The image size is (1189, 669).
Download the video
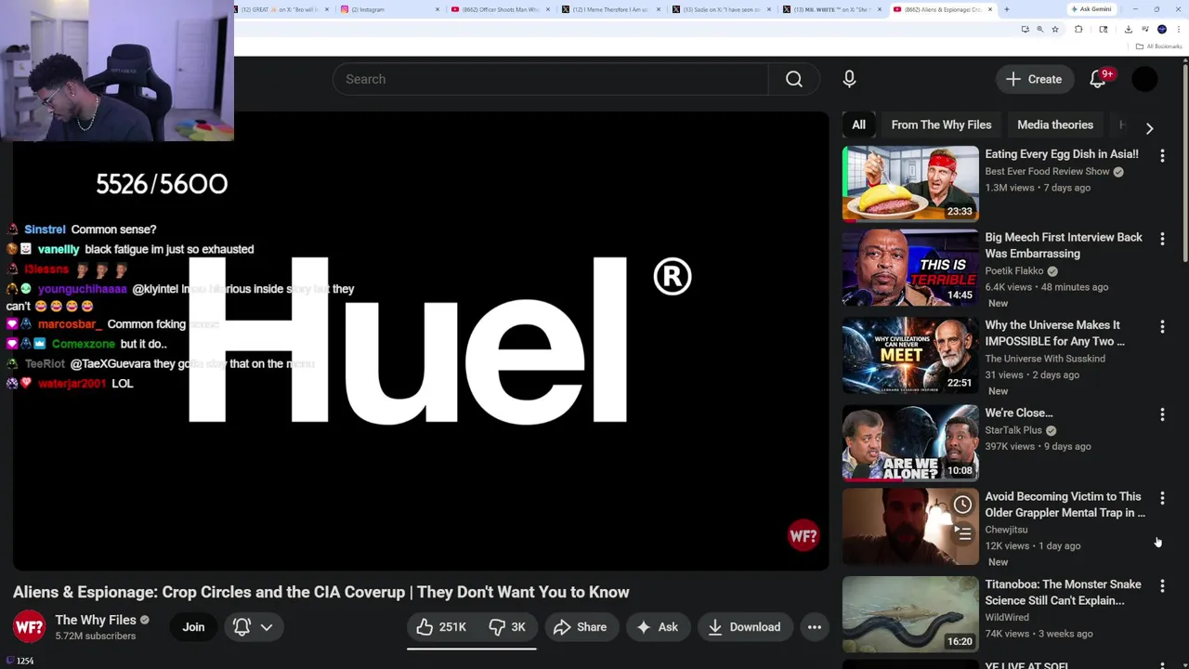point(745,627)
